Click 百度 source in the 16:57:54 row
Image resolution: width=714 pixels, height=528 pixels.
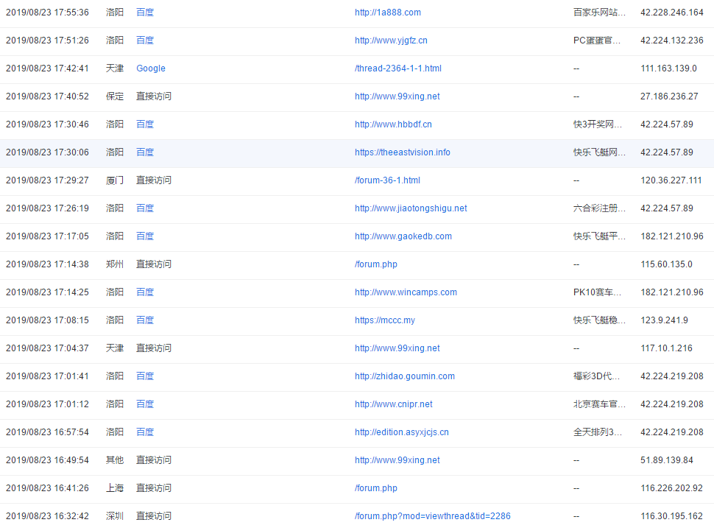click(145, 432)
